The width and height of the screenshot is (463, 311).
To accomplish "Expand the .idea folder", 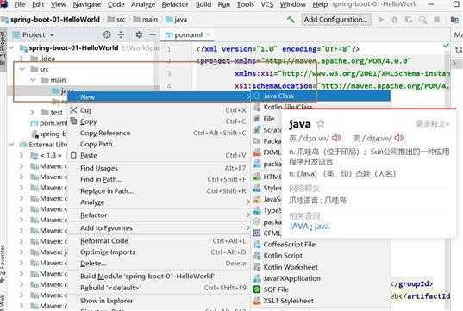I will [x=22, y=59].
